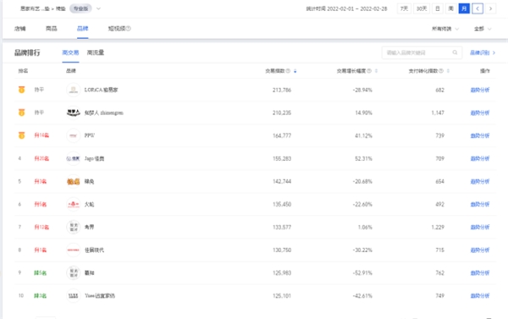Click the medal icon in the 164,777 row
The width and height of the screenshot is (508, 319).
(21, 135)
